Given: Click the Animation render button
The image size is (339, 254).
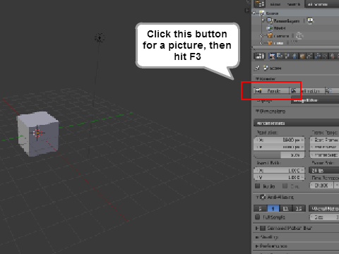Looking at the screenshot, I should [x=307, y=90].
